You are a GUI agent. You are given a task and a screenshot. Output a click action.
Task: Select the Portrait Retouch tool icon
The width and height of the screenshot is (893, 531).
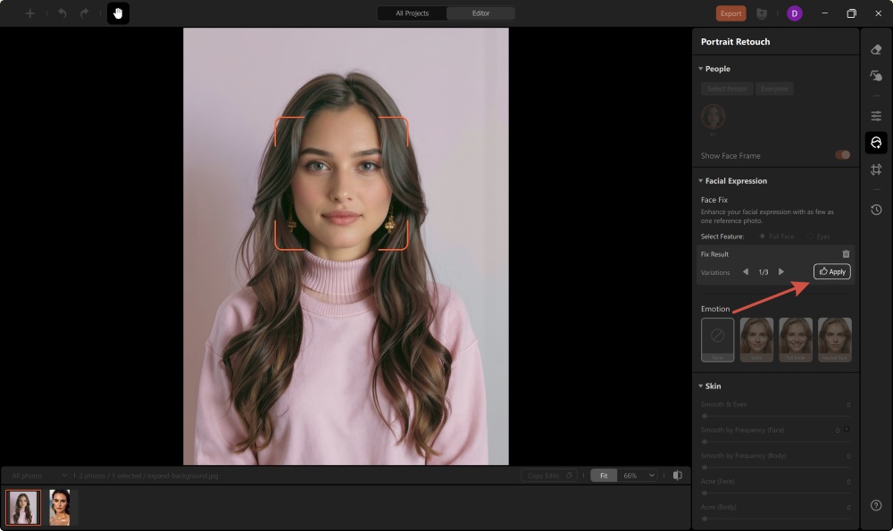click(876, 142)
